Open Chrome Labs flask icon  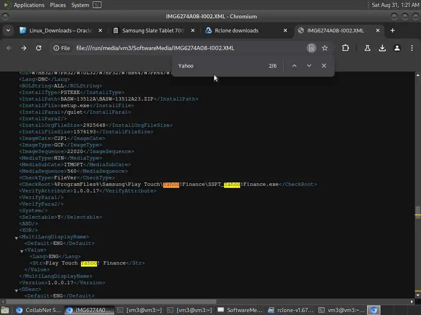coord(368,48)
